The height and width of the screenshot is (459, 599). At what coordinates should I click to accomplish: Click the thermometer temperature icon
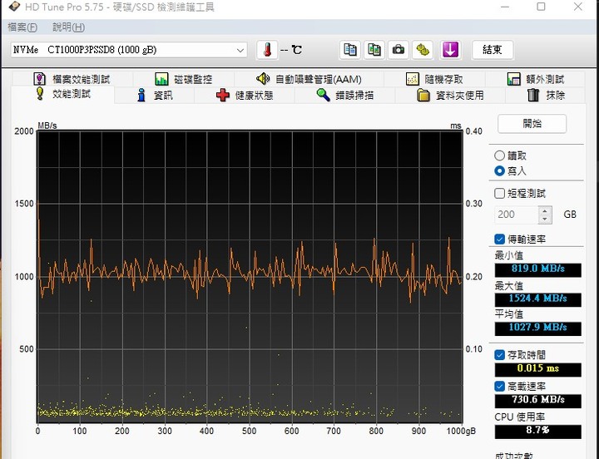pyautogui.click(x=267, y=50)
